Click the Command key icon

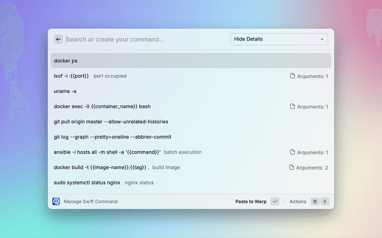click(x=315, y=201)
